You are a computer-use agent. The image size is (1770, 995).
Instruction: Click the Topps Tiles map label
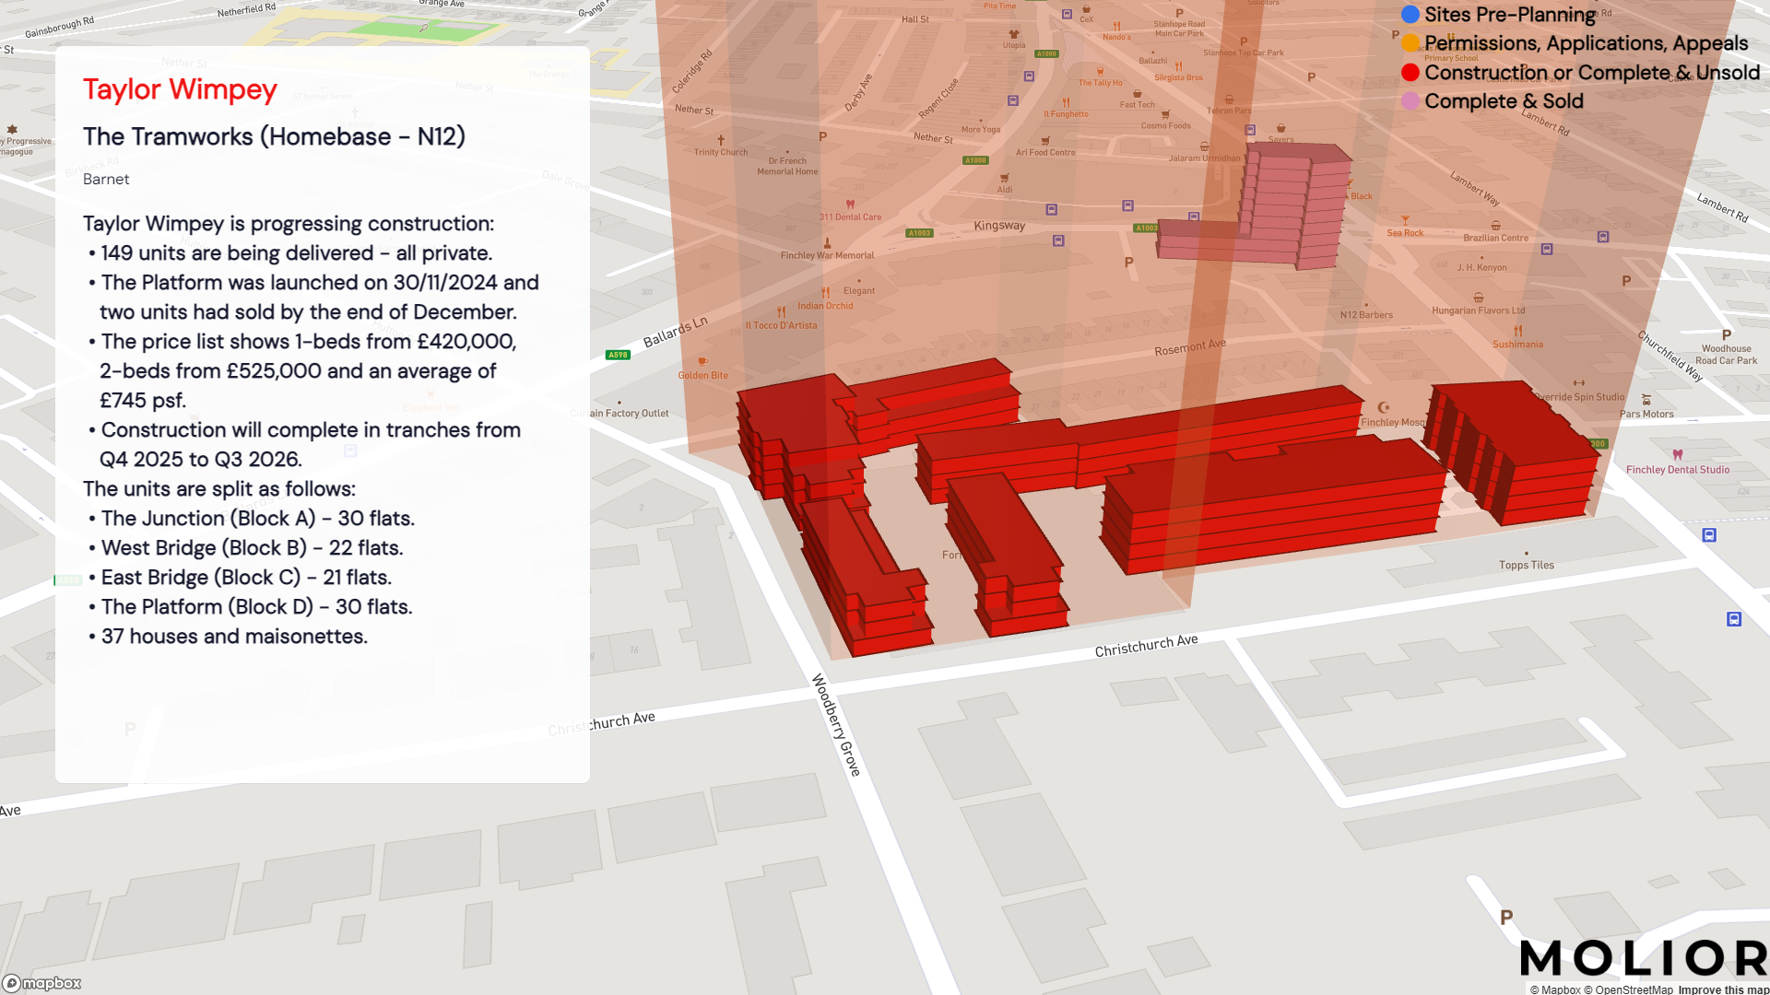tap(1526, 565)
